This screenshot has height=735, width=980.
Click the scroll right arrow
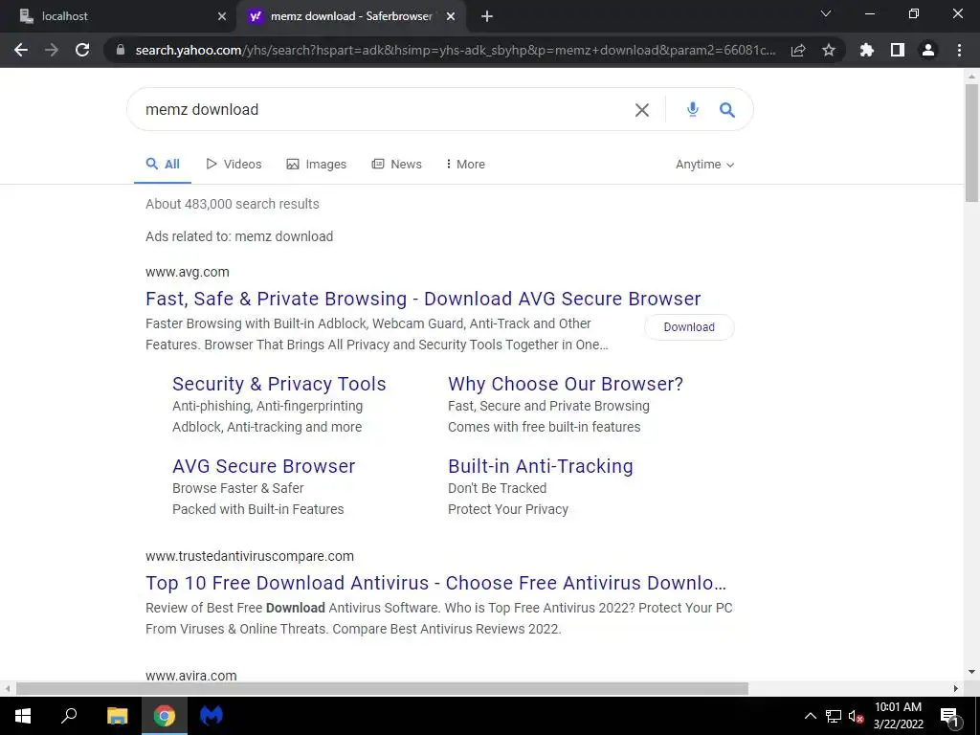point(956,689)
